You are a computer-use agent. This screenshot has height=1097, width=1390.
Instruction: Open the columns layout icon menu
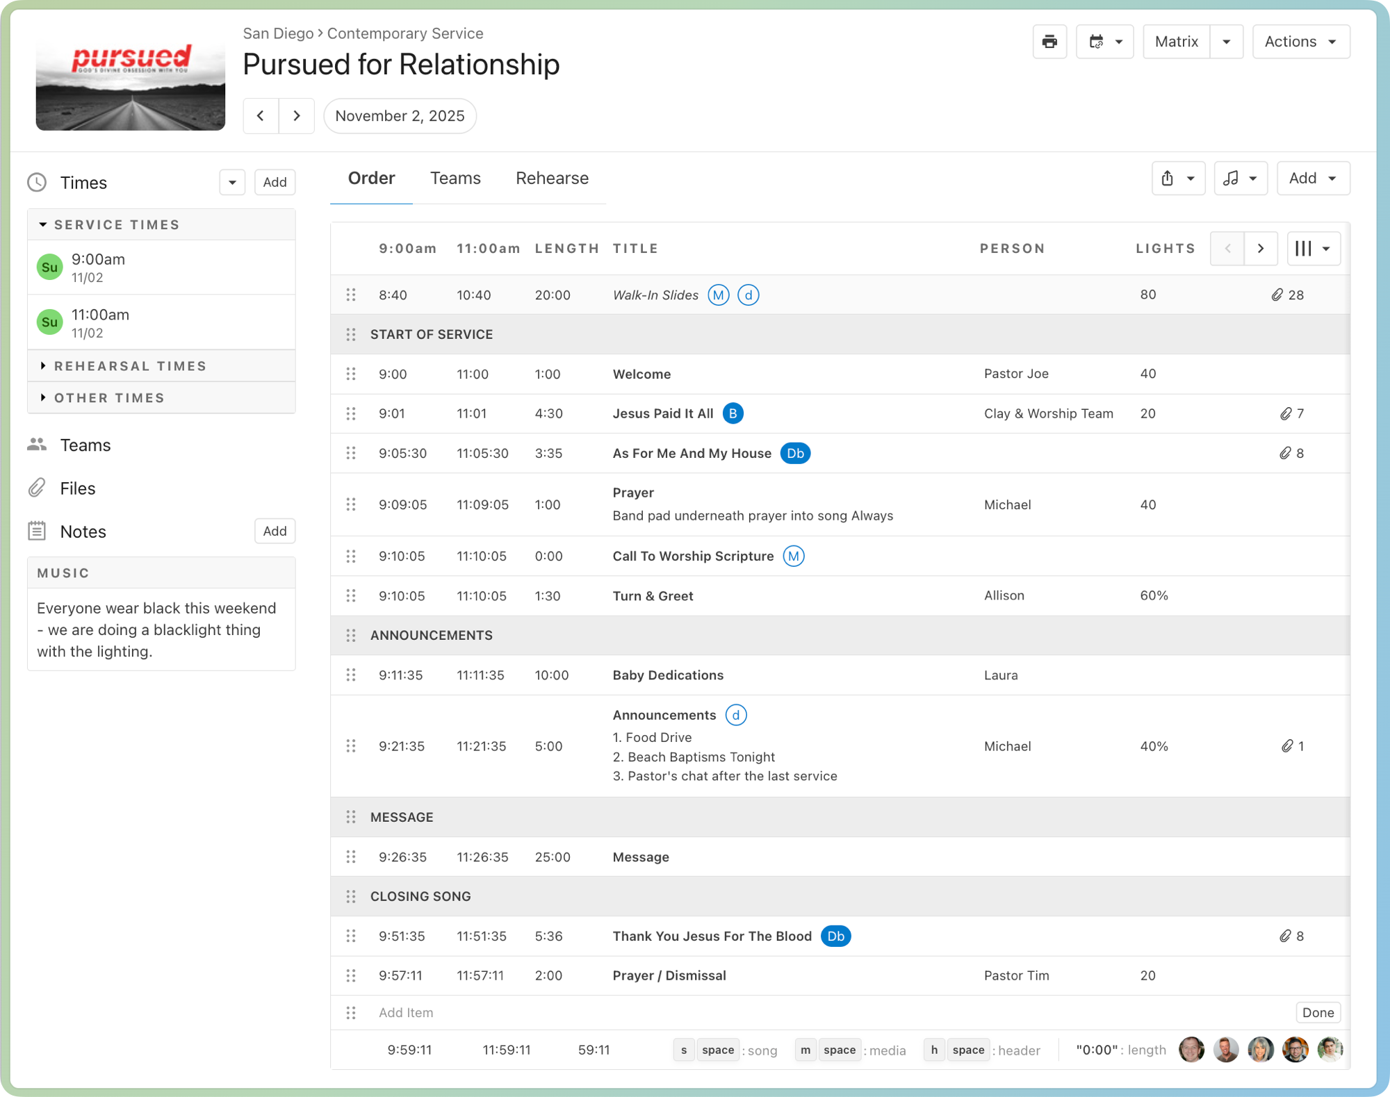(1313, 249)
